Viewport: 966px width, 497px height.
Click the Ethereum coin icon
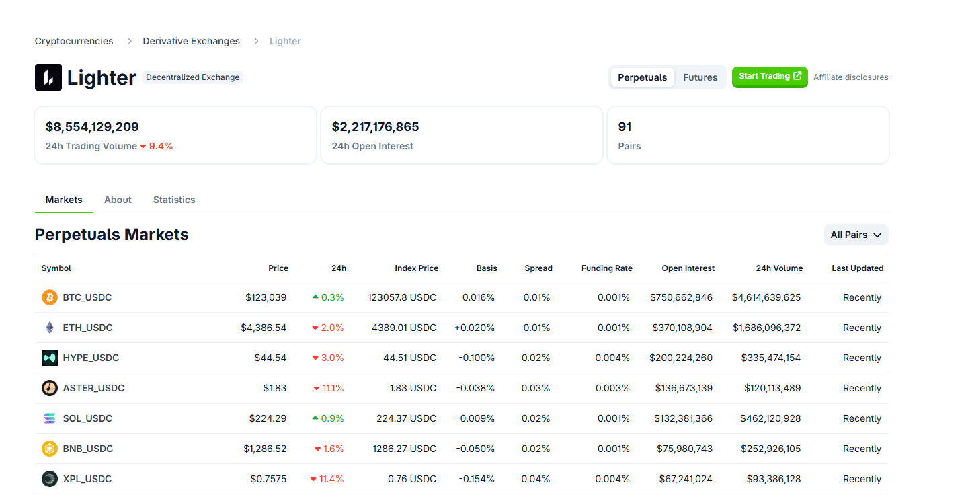pos(49,328)
